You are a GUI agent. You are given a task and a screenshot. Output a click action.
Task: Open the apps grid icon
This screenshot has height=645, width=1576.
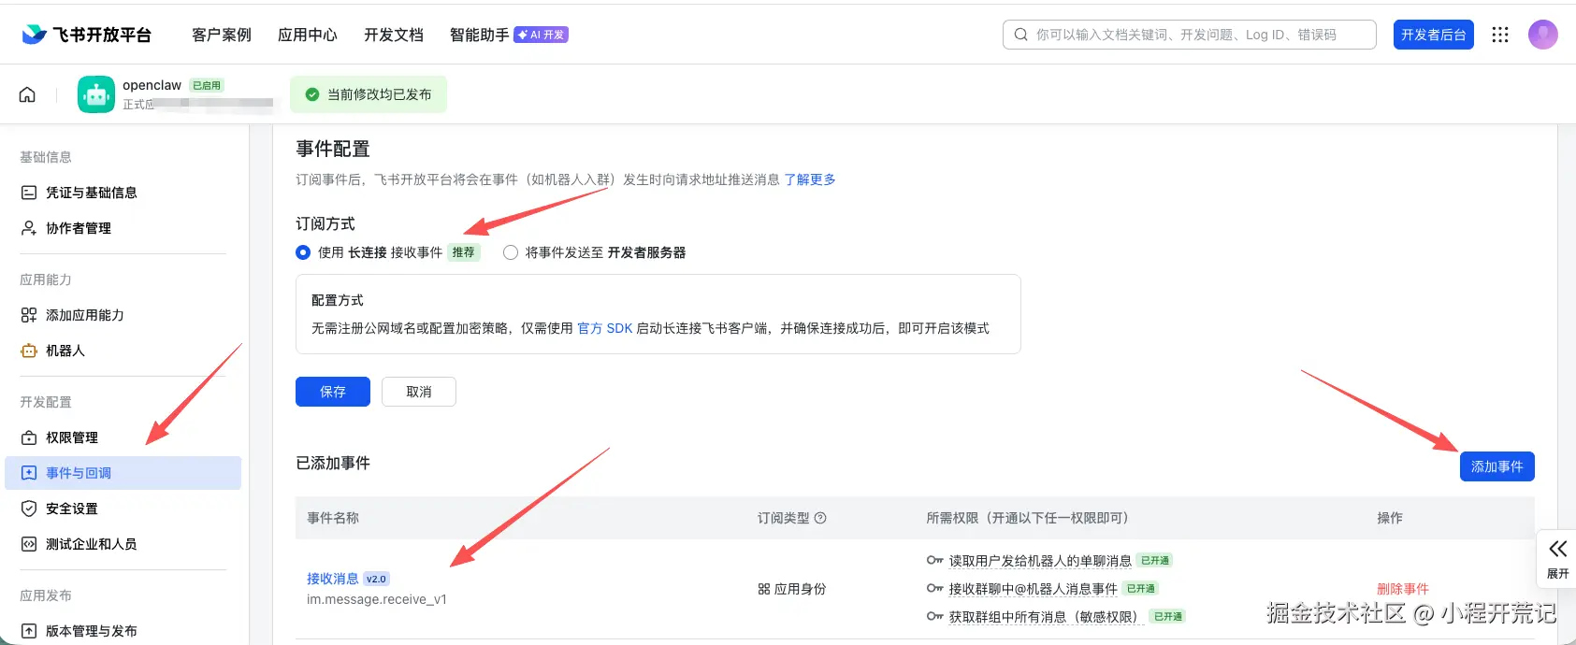click(x=1500, y=35)
